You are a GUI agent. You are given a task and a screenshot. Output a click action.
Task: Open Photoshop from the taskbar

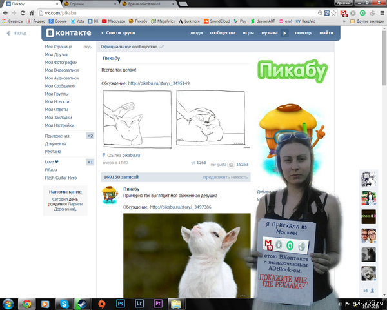pos(121,304)
